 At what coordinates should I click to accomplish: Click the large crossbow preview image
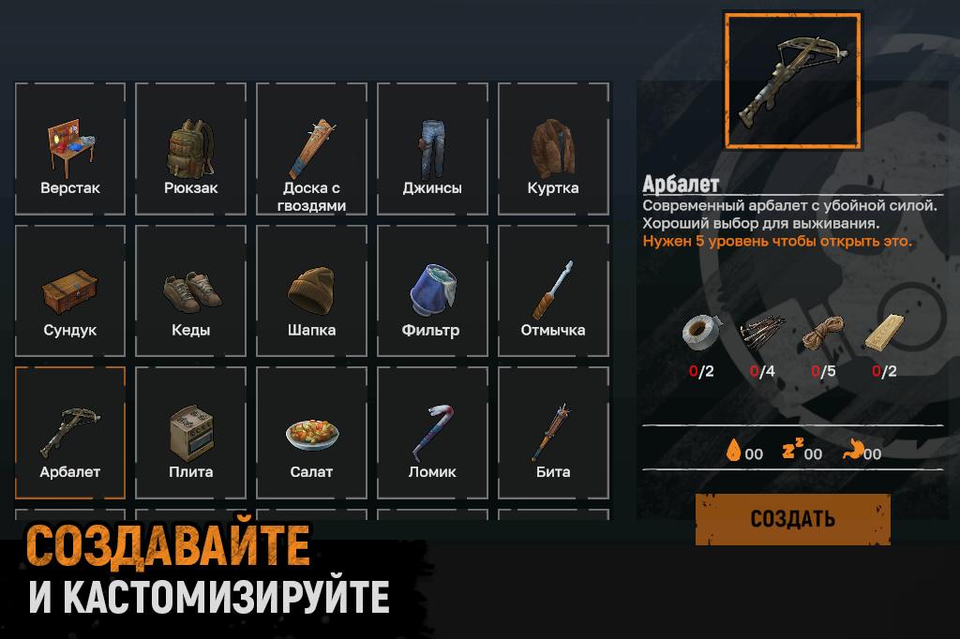coord(793,81)
